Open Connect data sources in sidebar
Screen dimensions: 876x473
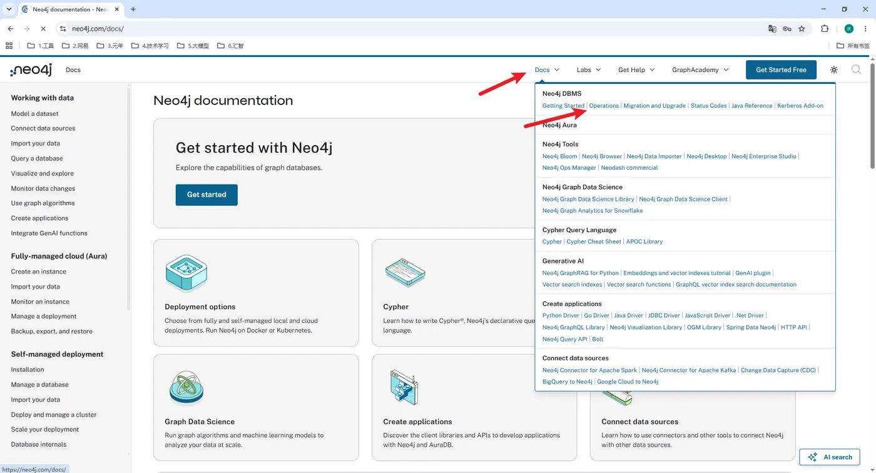[x=43, y=129]
